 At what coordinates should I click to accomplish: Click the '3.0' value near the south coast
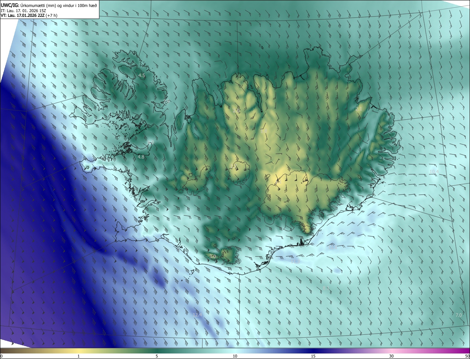(x=212, y=256)
